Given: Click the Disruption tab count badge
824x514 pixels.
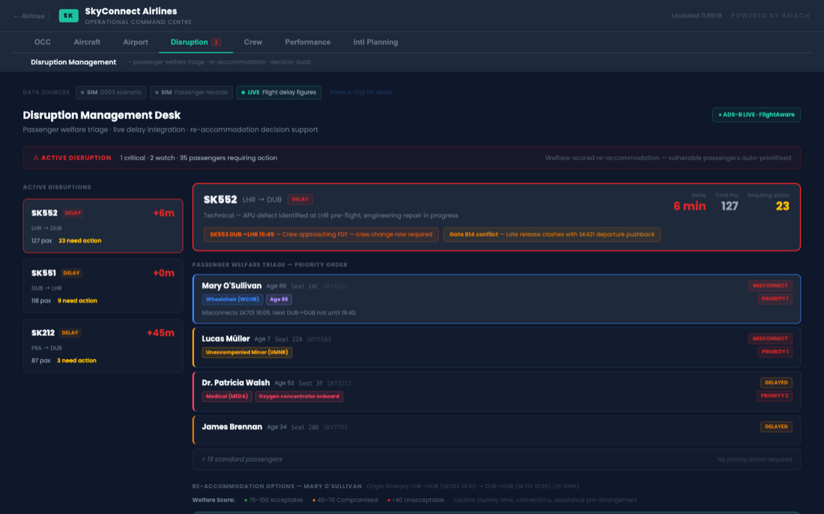Looking at the screenshot, I should pos(216,43).
